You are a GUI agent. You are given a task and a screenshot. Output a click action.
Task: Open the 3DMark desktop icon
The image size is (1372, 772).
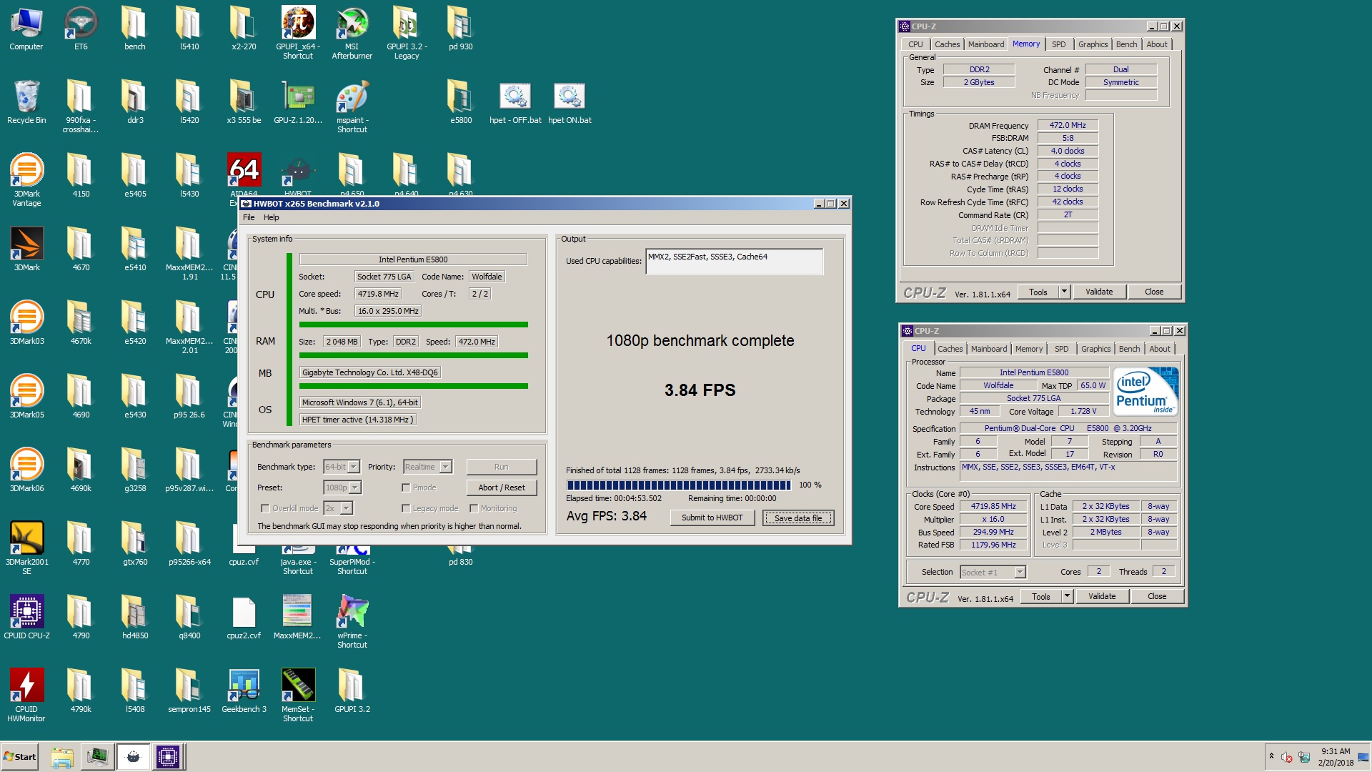[x=26, y=249]
